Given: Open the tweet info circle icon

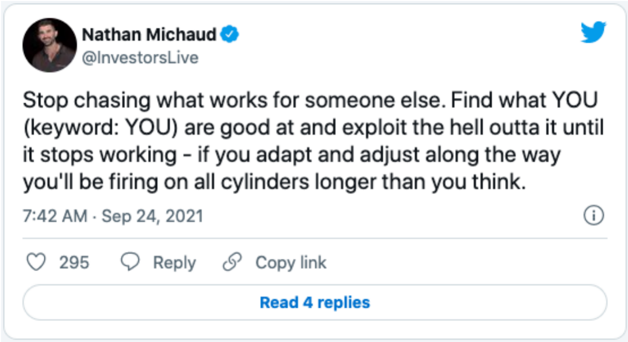Looking at the screenshot, I should [593, 216].
